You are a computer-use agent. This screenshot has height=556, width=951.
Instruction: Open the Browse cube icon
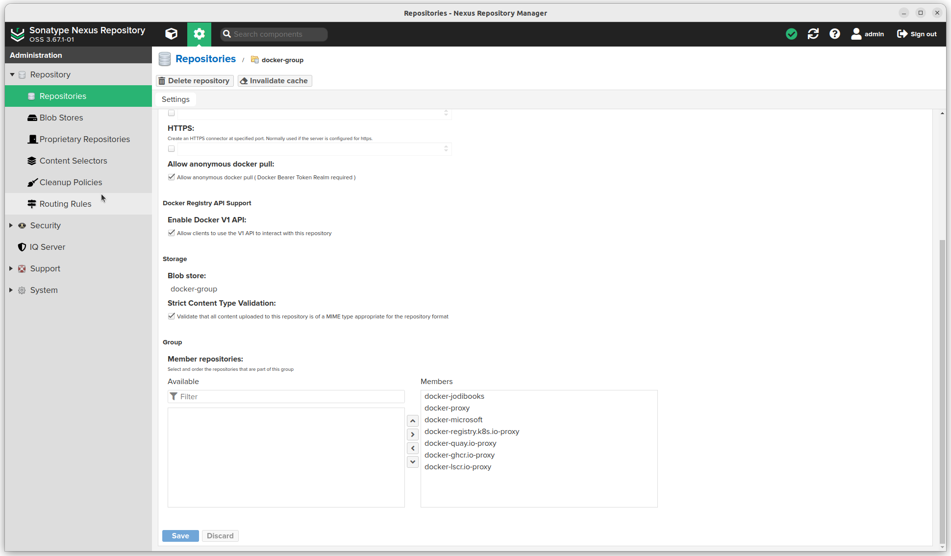tap(171, 34)
